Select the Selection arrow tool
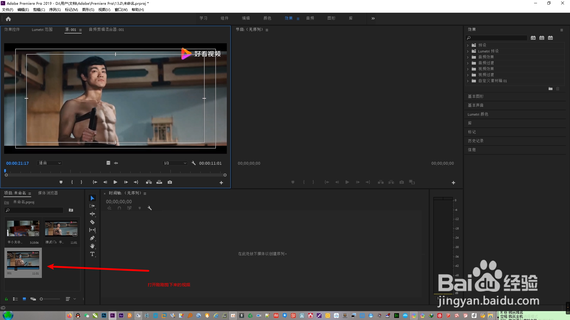This screenshot has width=570, height=320. [x=92, y=198]
